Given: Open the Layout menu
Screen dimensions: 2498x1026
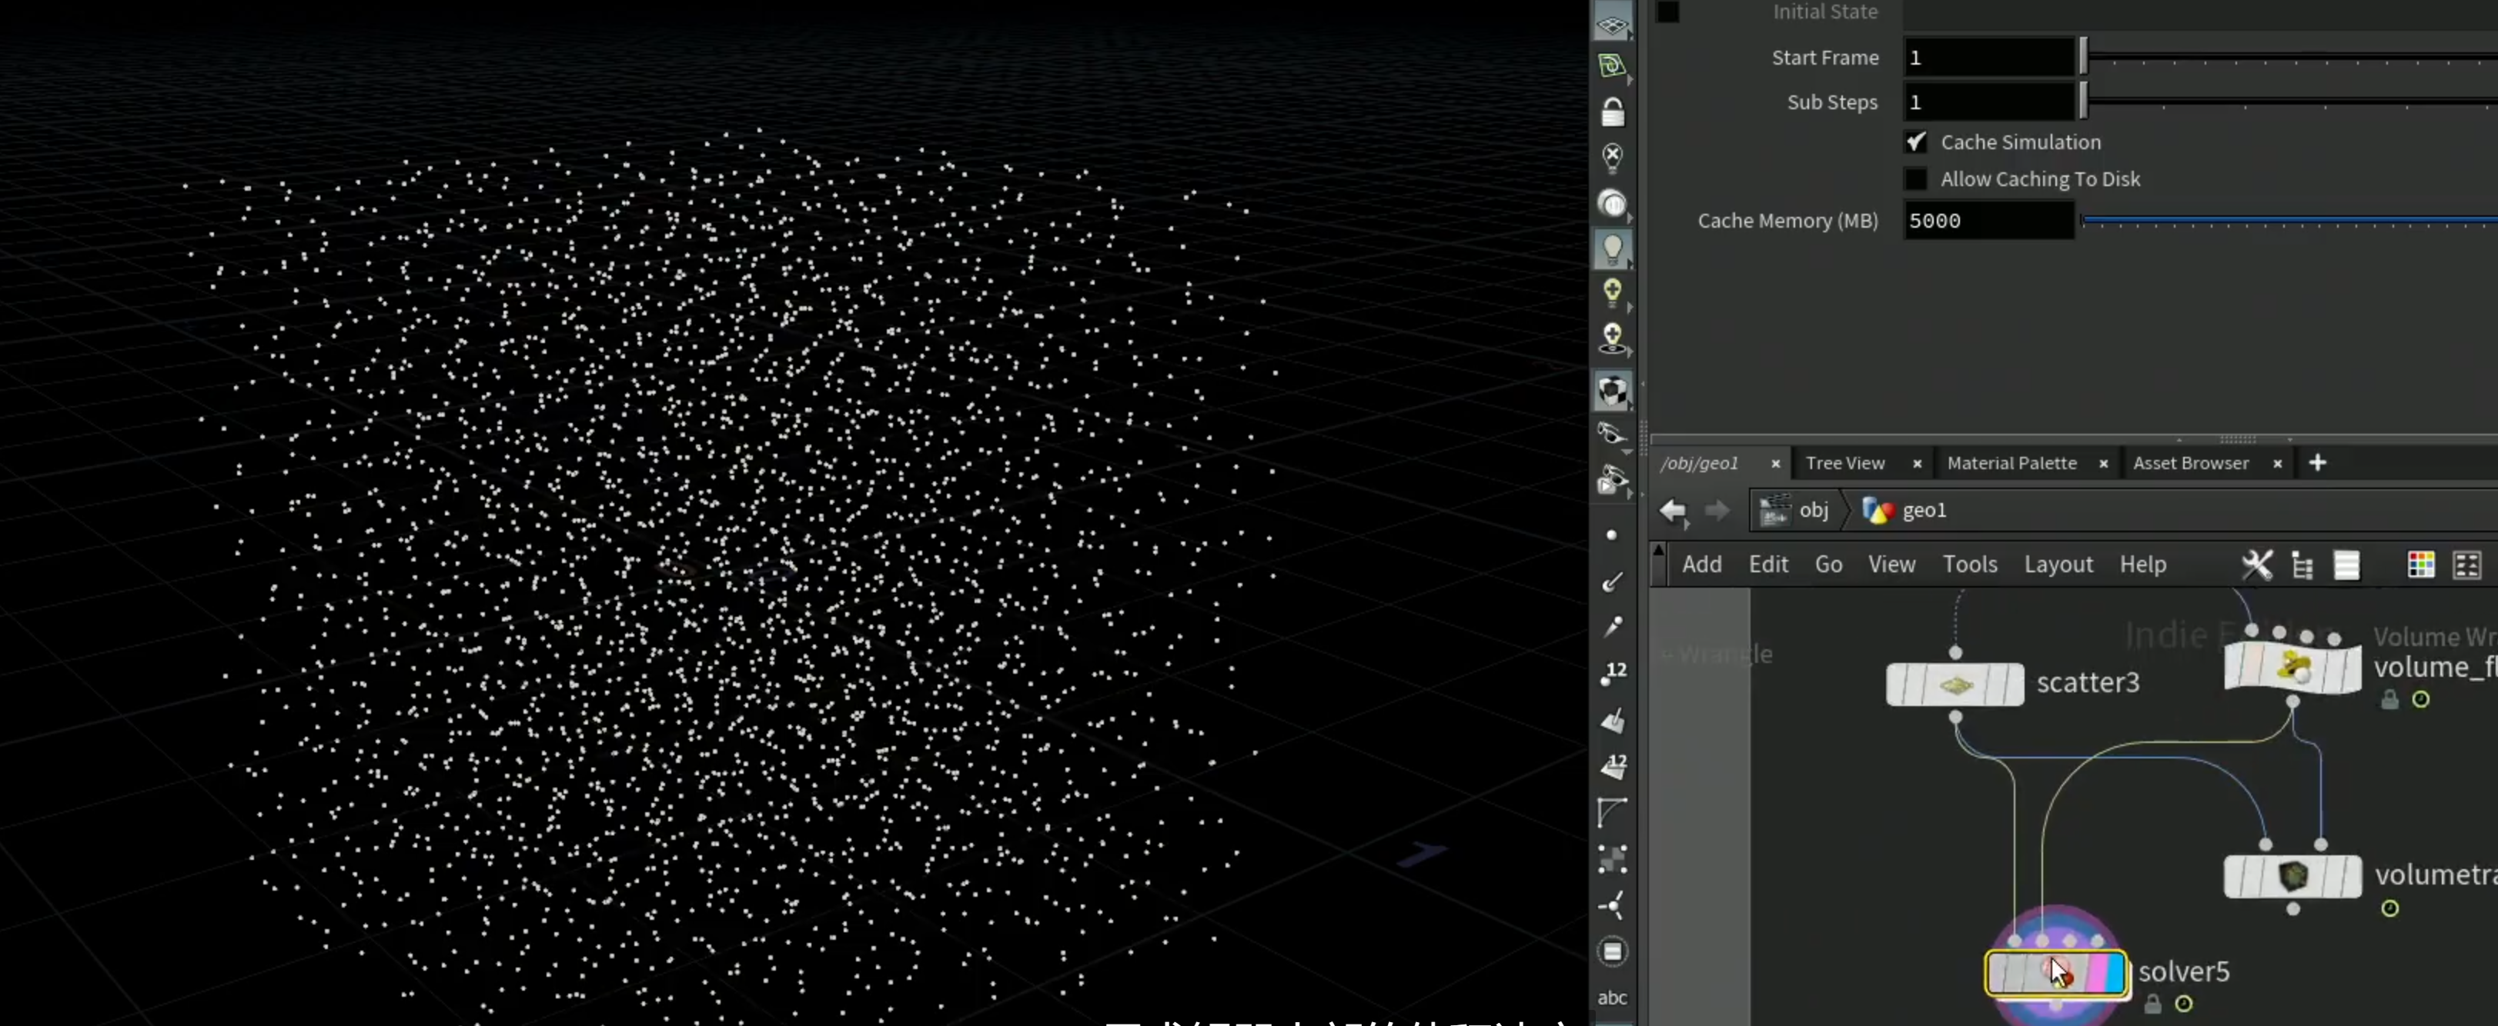Looking at the screenshot, I should 2058,565.
